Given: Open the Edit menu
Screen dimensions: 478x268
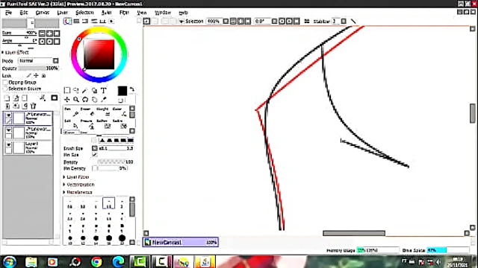Looking at the screenshot, I should [23, 13].
